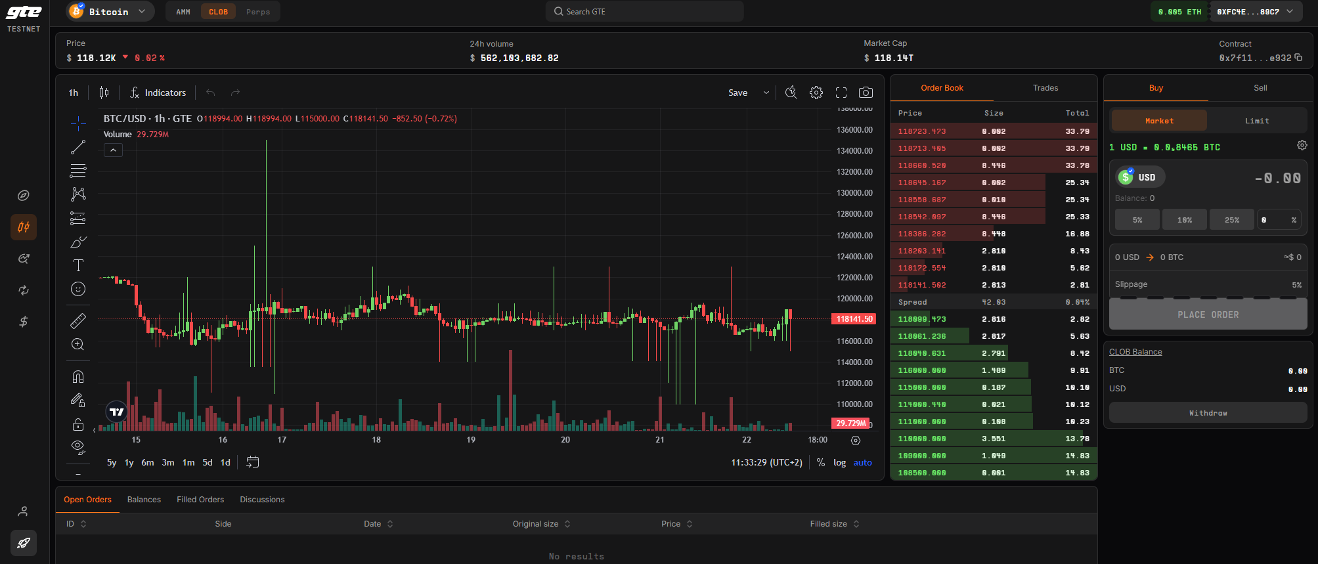Sort open orders by Price
Viewport: 1318px width, 564px height.
point(677,524)
